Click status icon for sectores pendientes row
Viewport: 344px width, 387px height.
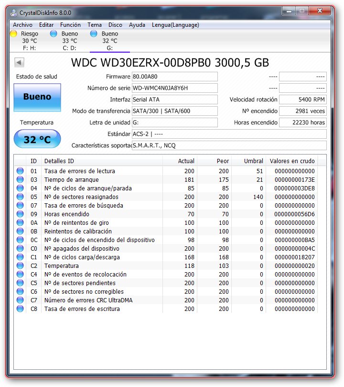pos(20,283)
